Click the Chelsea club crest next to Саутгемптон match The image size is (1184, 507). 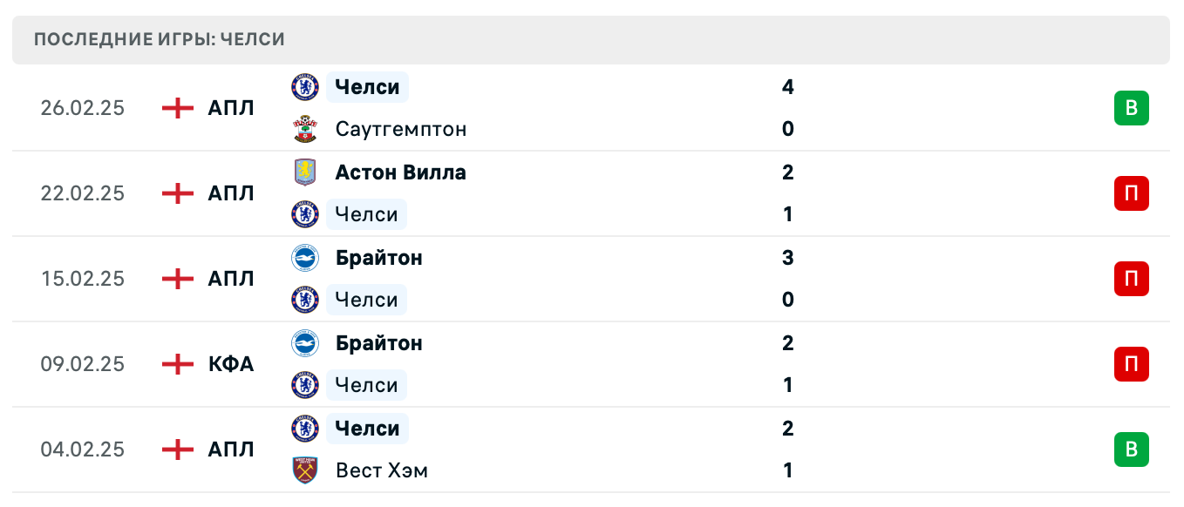304,87
